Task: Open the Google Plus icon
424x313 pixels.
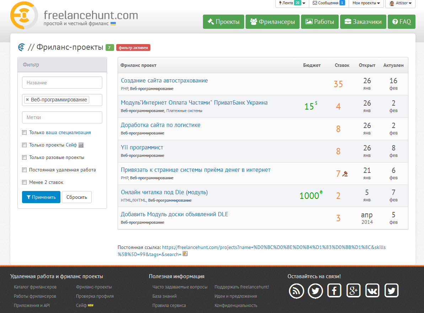Action: click(x=353, y=291)
